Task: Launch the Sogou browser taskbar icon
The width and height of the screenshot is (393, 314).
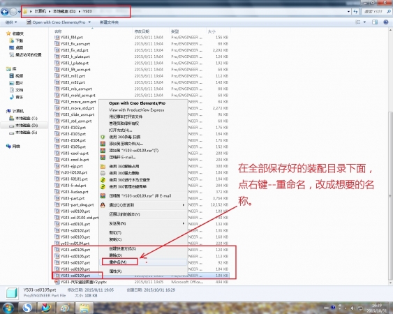Action: [27, 308]
